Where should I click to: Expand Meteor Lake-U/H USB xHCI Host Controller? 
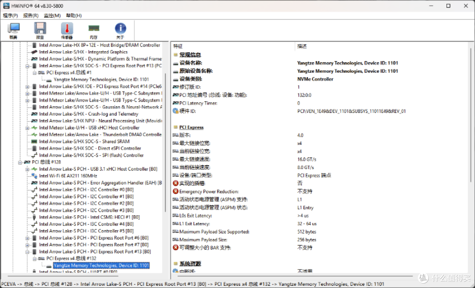(27, 128)
